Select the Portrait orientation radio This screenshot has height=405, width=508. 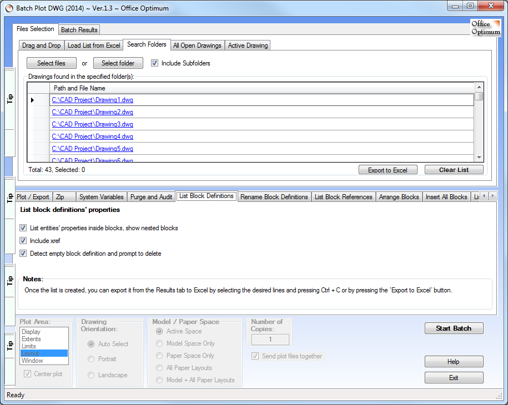91,359
